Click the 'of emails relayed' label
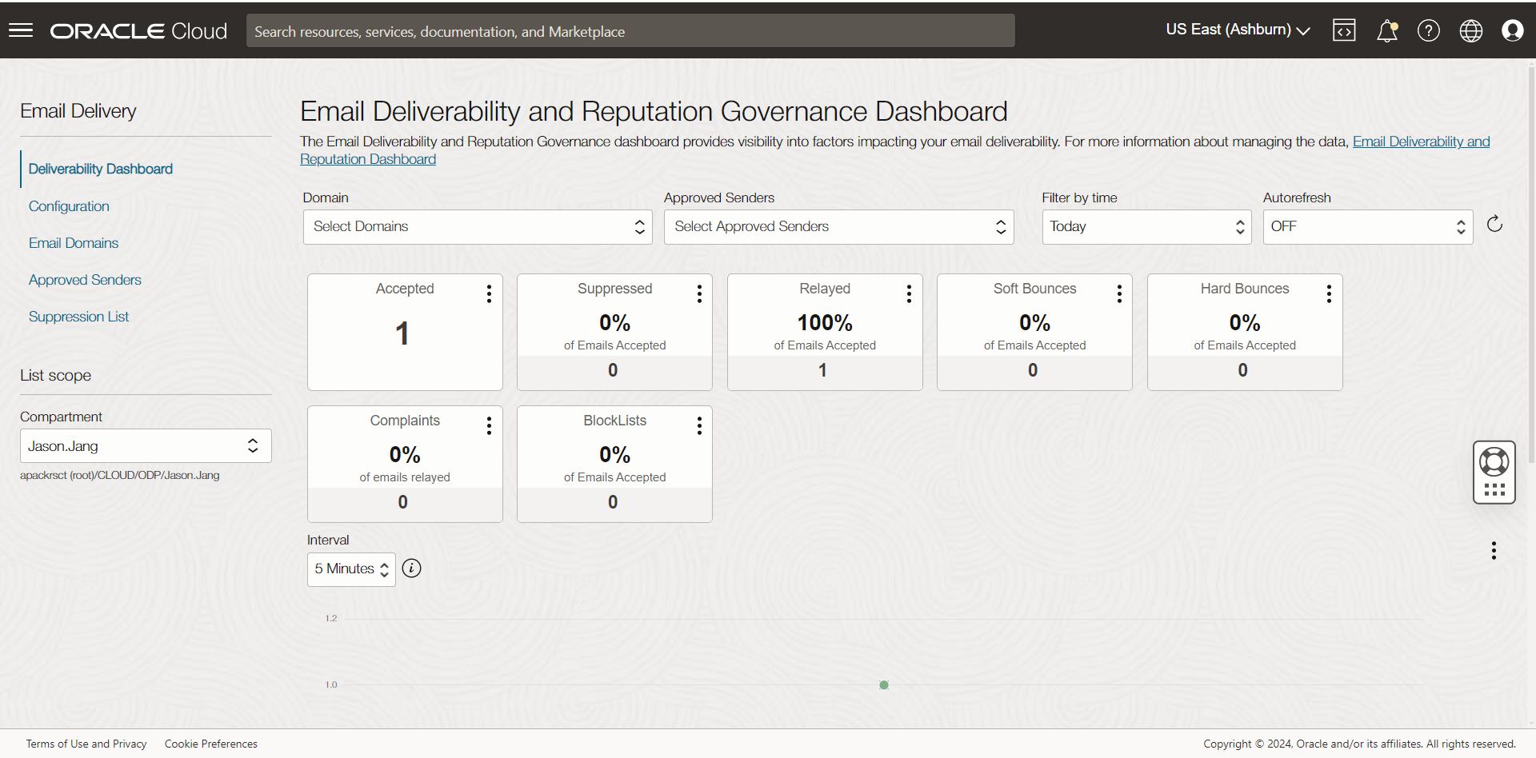The image size is (1536, 758). point(405,477)
